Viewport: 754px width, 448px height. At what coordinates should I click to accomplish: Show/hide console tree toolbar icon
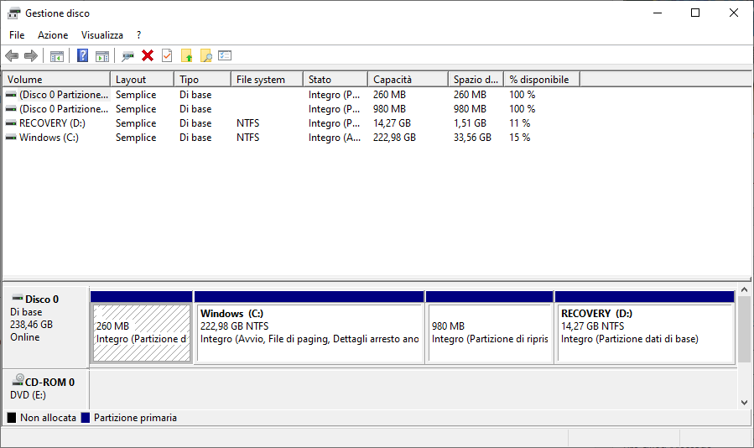pyautogui.click(x=57, y=56)
